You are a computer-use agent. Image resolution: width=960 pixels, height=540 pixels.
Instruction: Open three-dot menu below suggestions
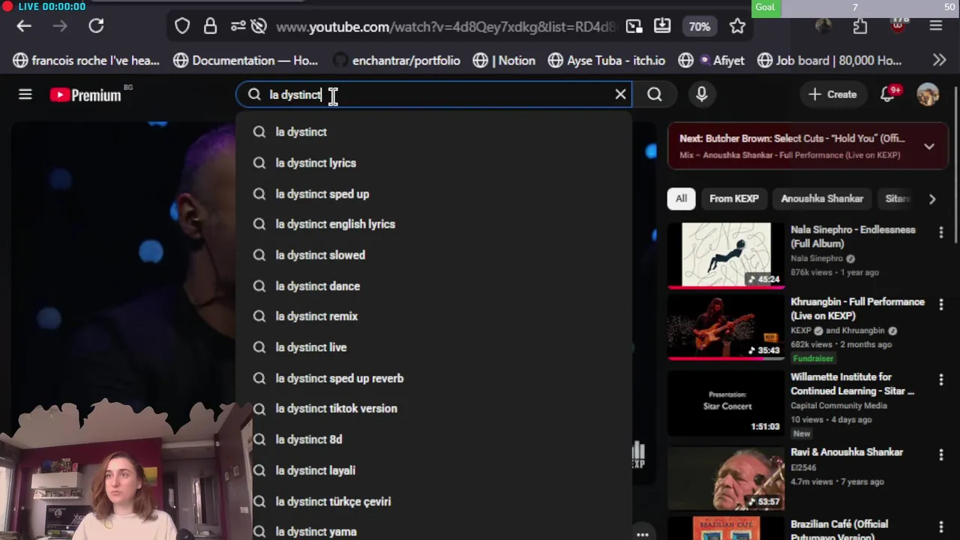tap(643, 534)
